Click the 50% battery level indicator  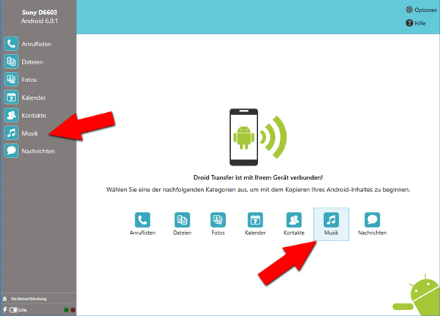[x=18, y=310]
